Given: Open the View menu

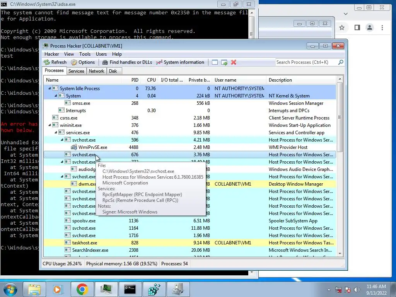Looking at the screenshot, I should (69, 54).
